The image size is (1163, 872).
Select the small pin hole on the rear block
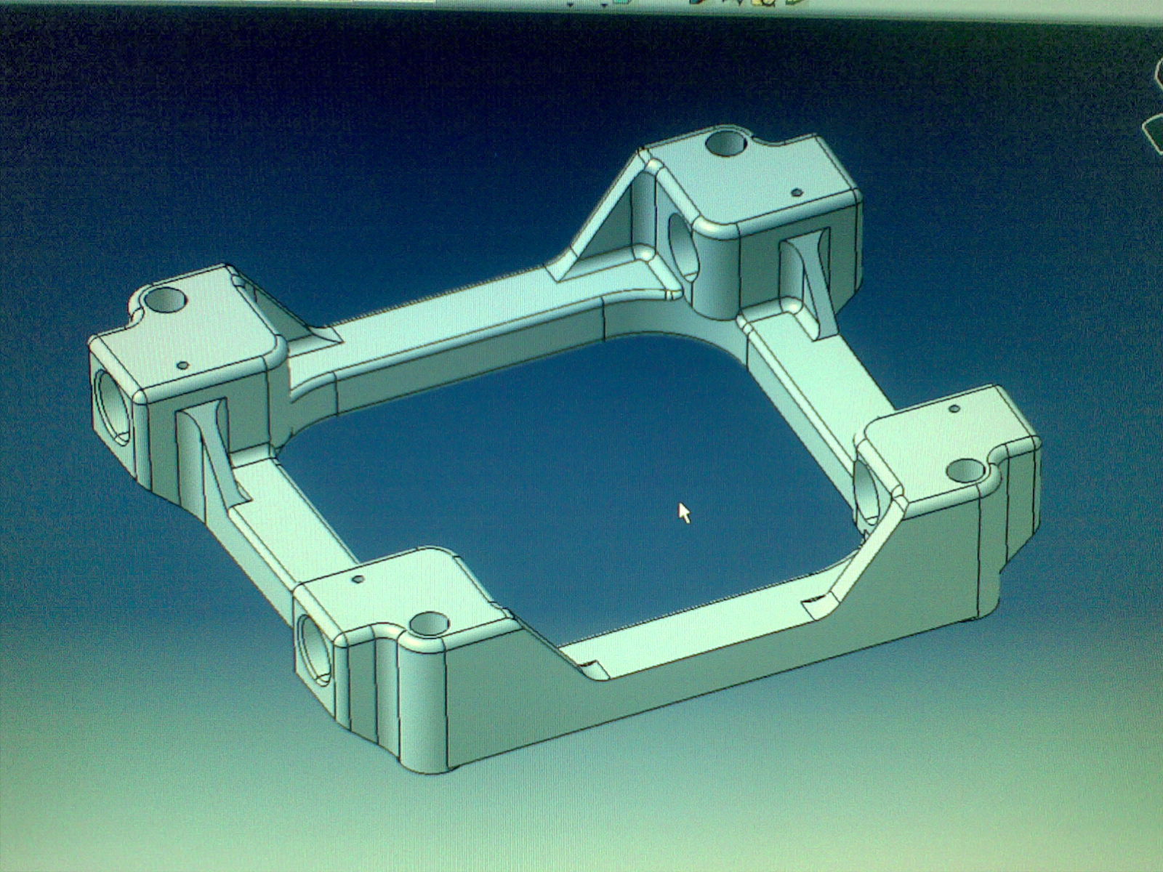[797, 193]
